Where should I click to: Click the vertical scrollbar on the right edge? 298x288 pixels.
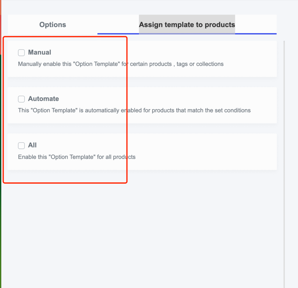[x=284, y=164]
